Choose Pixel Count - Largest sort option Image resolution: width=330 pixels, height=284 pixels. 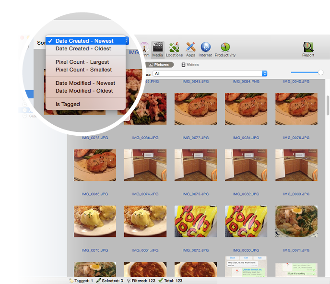(x=85, y=62)
